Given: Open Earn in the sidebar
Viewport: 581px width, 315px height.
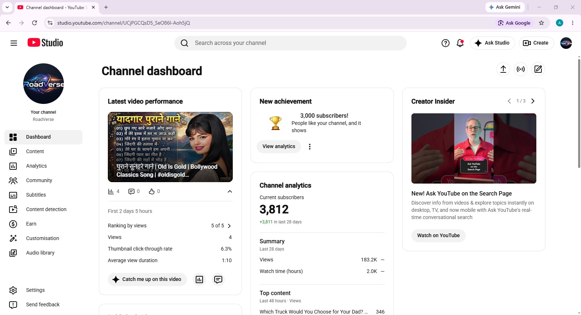Looking at the screenshot, I should click(x=44, y=224).
